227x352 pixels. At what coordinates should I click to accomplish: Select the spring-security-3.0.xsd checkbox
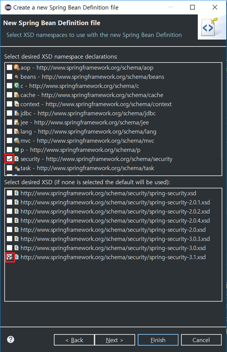[x=9, y=248]
